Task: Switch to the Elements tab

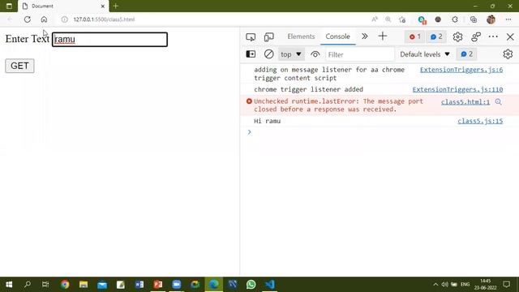Action: pyautogui.click(x=301, y=36)
